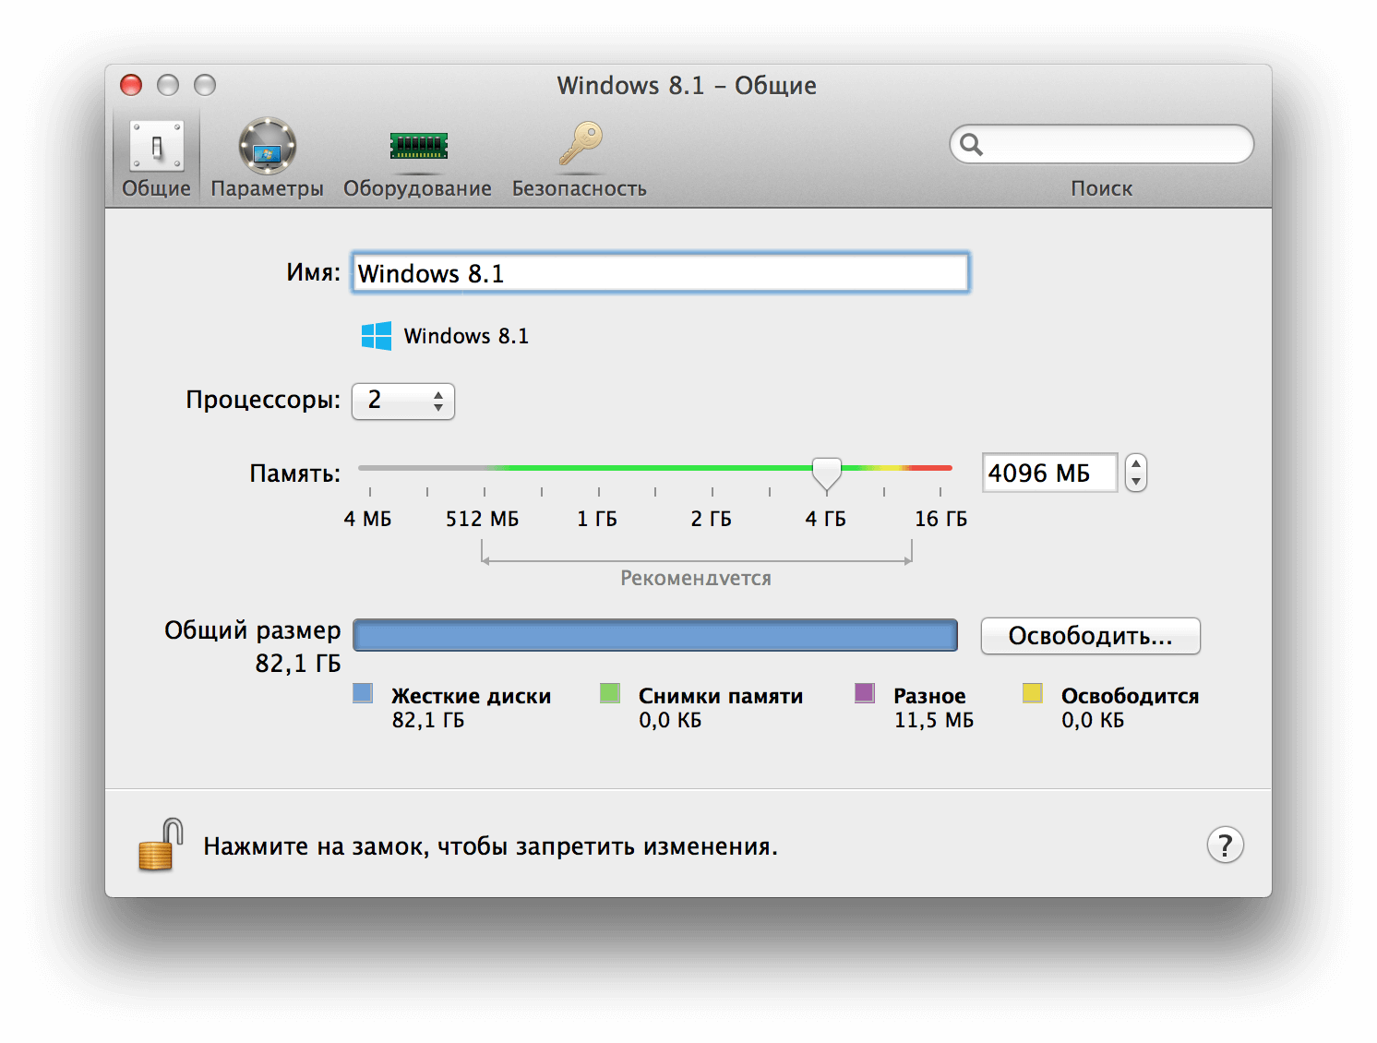Click the blue Жесткие диски swatch
Viewport: 1377px width, 1043px height.
click(x=363, y=693)
